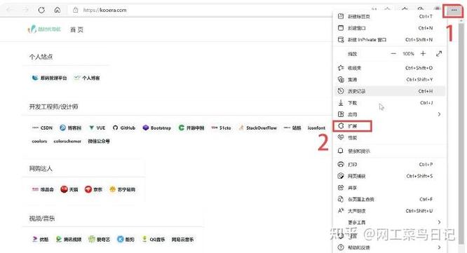The image size is (467, 253).
Task: Click the zoom in plus button
Action: coord(423,53)
